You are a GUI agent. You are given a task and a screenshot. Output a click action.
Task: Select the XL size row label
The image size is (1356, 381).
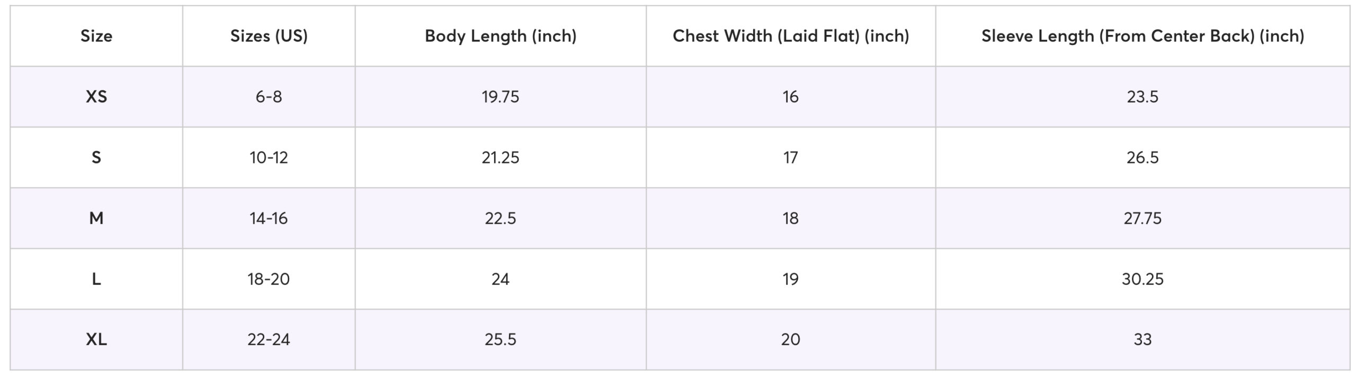coord(96,339)
